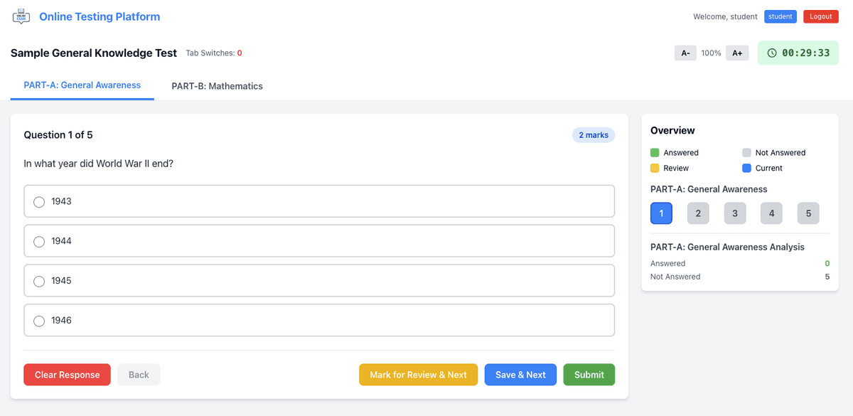Logout from the testing platform
Image resolution: width=853 pixels, height=416 pixels.
coord(820,16)
